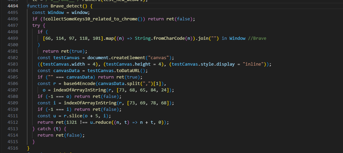
Task: Click line number 4501
Action: [x=13, y=51]
